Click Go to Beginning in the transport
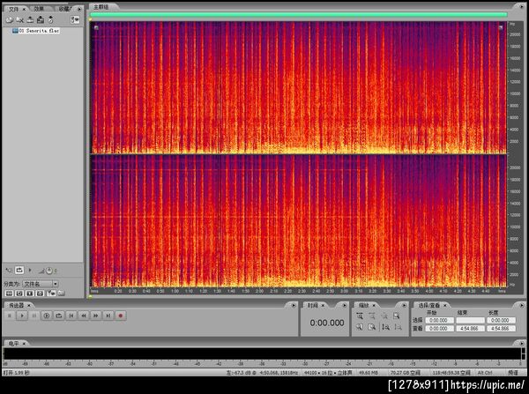The image size is (529, 394). [71, 316]
